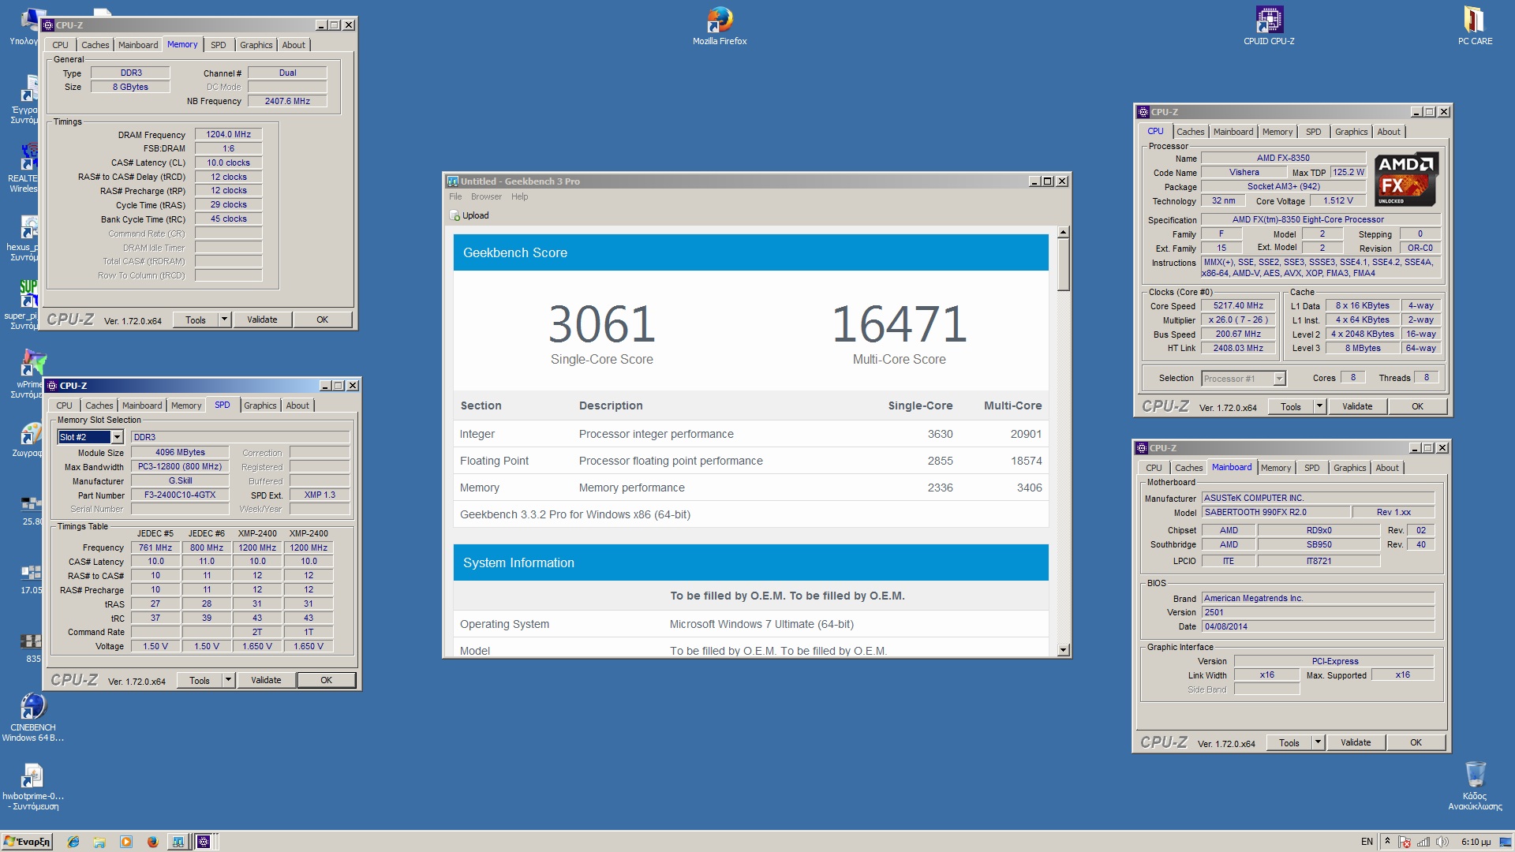Screen dimensions: 1515x852
Task: Click the 16471 Multi-Core Score value
Action: coord(899,324)
